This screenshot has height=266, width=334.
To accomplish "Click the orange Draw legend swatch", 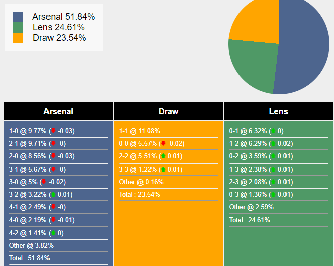I will click(18, 38).
